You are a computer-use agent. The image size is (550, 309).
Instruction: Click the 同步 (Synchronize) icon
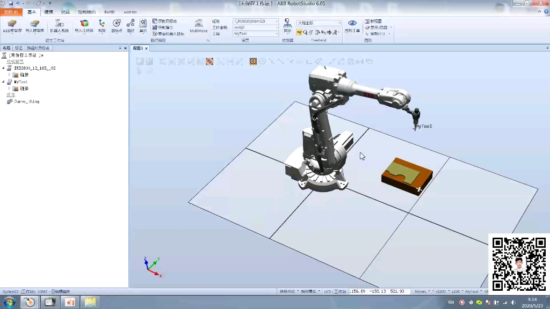click(x=287, y=25)
